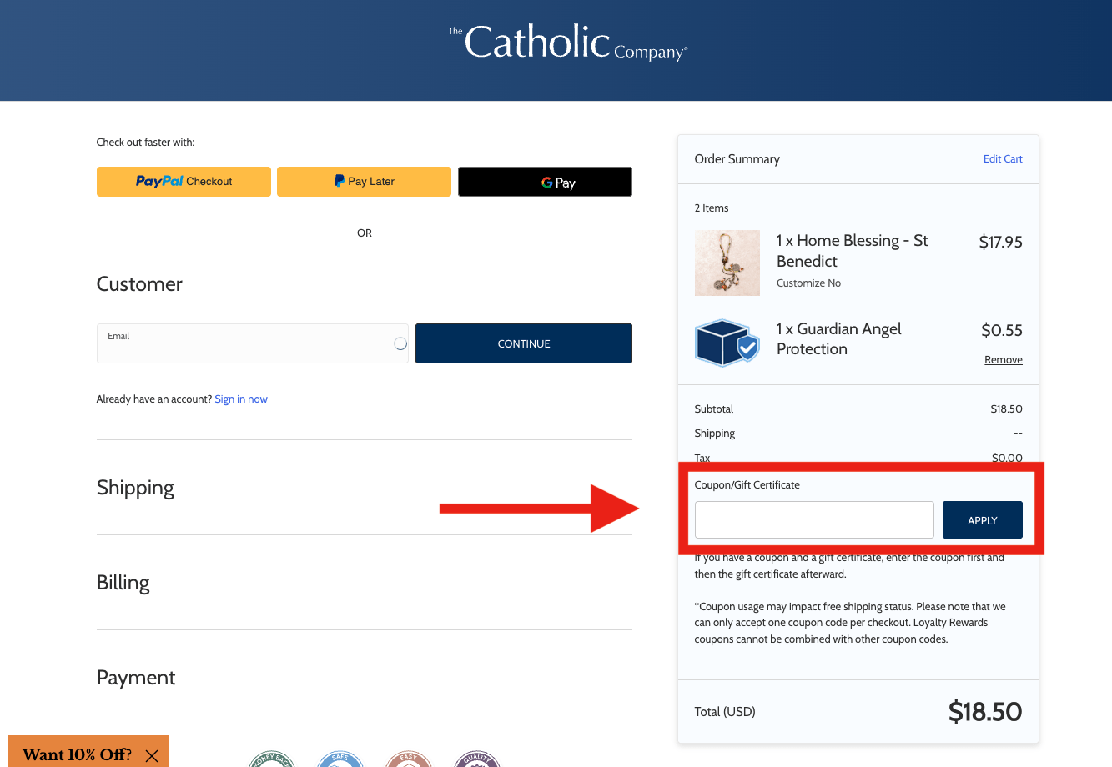Open the Want 10% Off offer
Screen dimensions: 1112x767
[77, 754]
